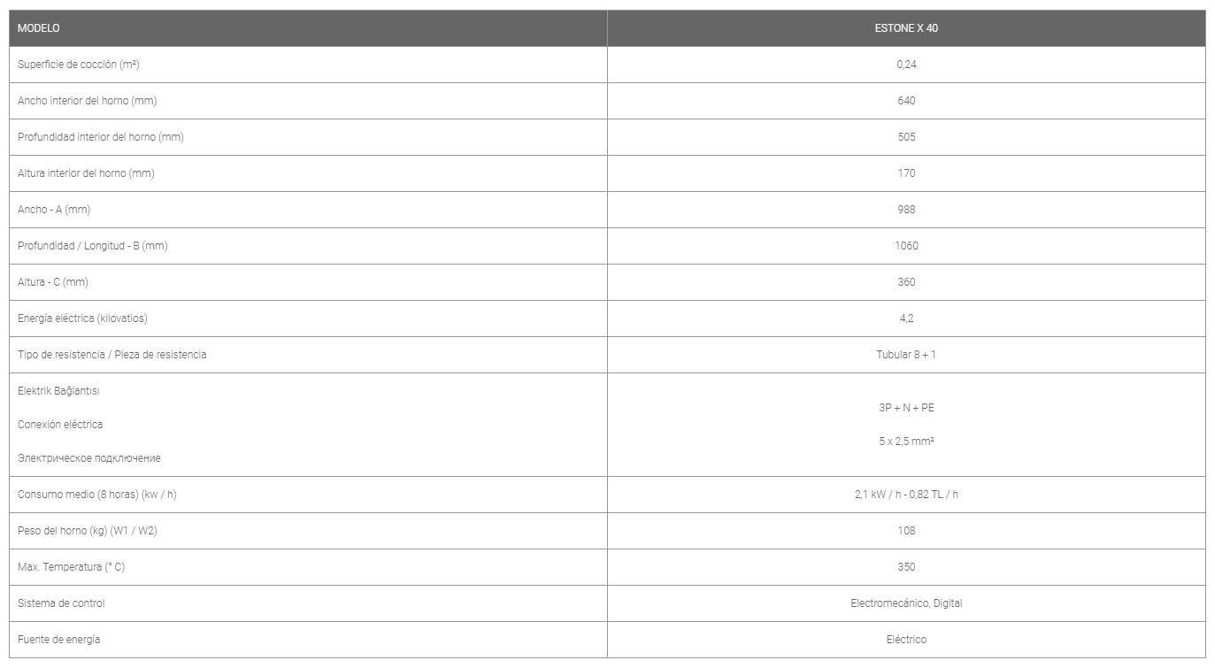Select the 108 oven weight value
The height and width of the screenshot is (668, 1215).
[x=906, y=531]
